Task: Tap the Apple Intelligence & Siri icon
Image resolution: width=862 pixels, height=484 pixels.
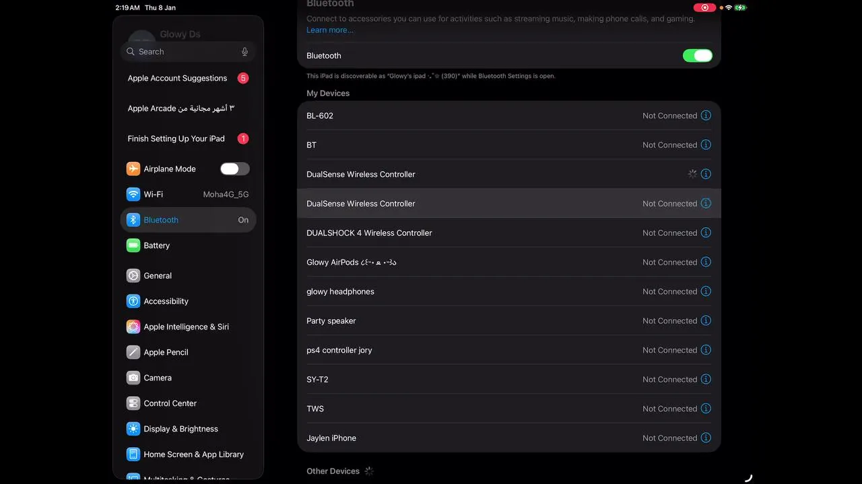Action: pyautogui.click(x=133, y=327)
